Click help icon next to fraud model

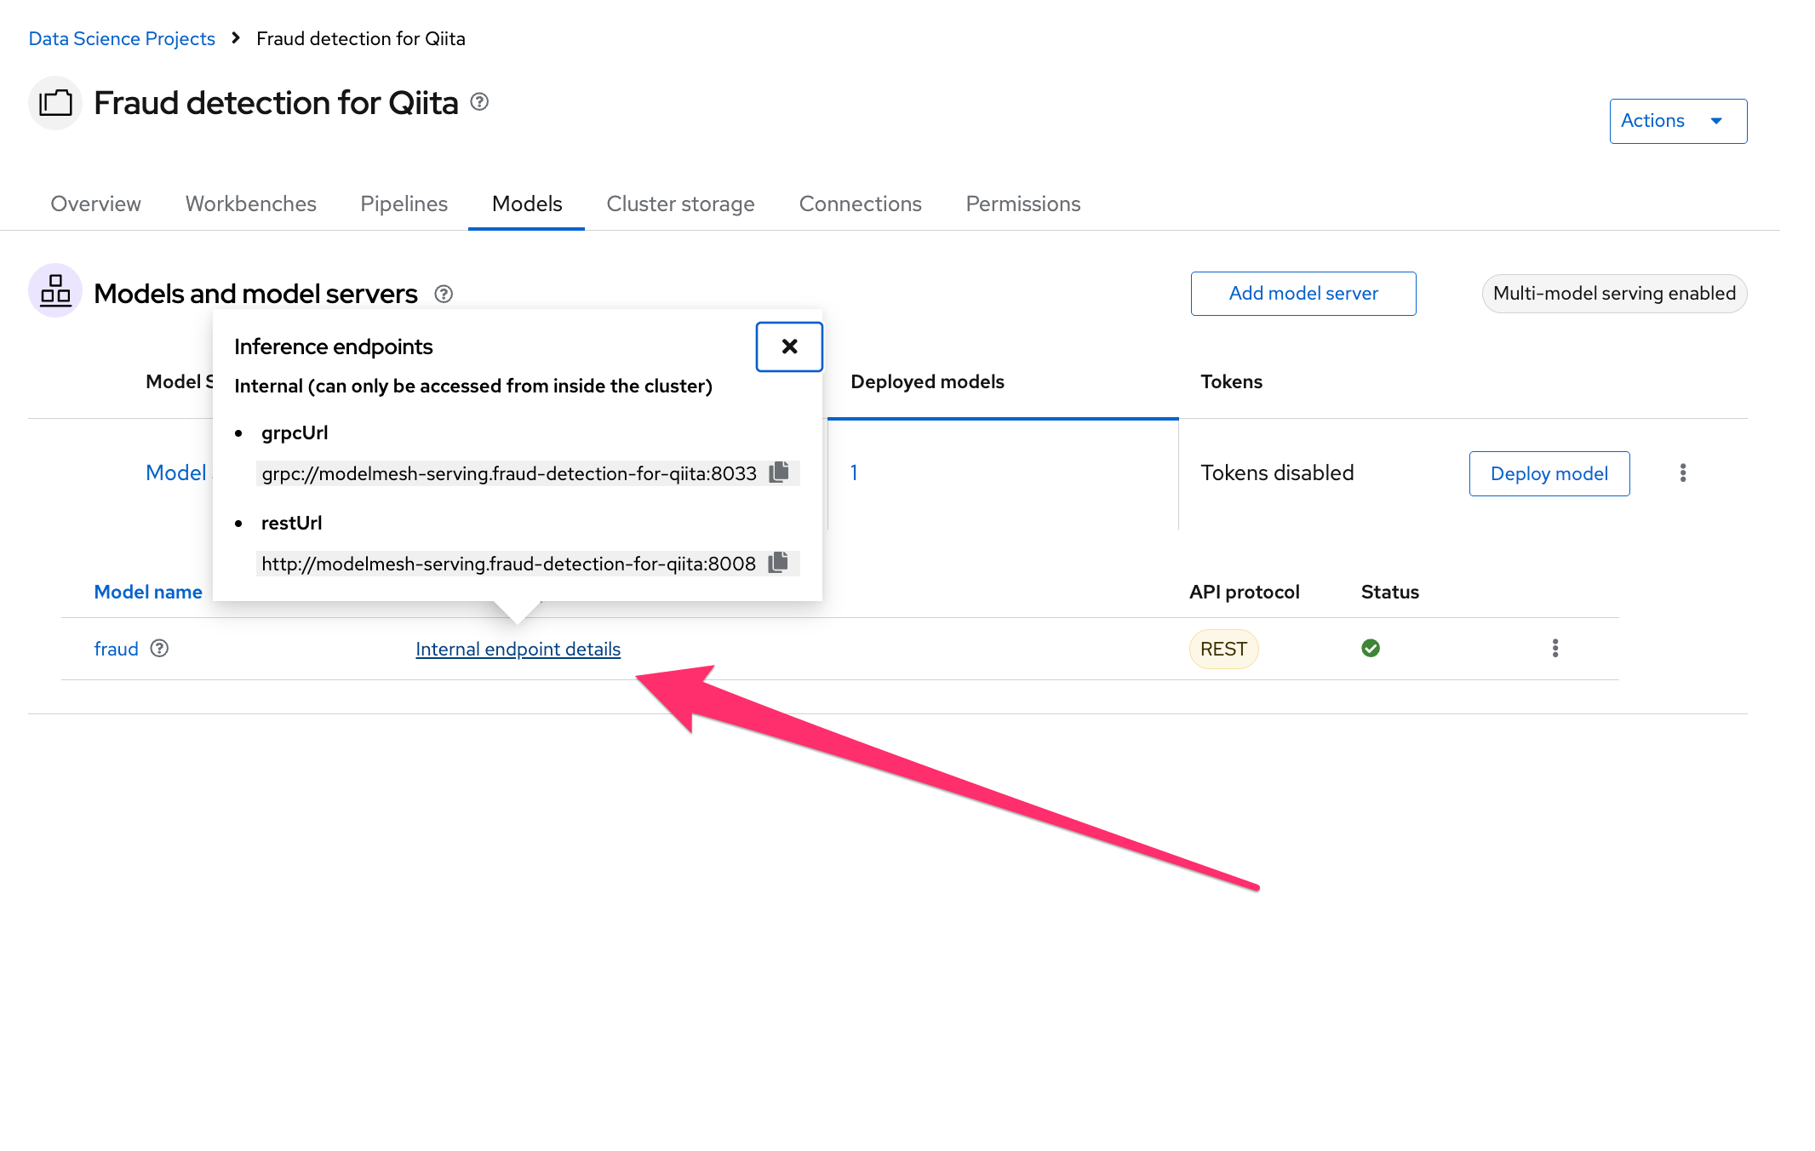(159, 649)
